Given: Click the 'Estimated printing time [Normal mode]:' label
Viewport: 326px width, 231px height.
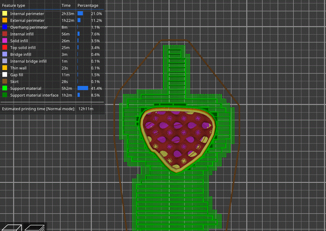Looking at the screenshot, I should coord(38,109).
